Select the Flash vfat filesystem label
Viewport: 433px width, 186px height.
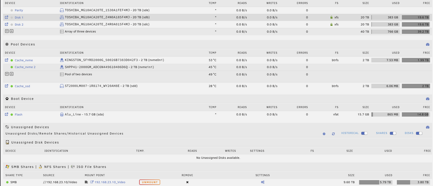[336, 115]
